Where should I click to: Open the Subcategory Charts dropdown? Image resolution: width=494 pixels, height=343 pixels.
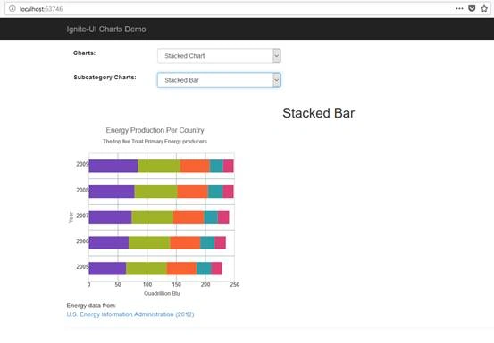tap(219, 80)
